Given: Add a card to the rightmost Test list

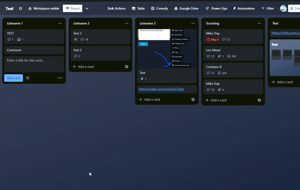Looking at the screenshot, I should tap(282, 82).
